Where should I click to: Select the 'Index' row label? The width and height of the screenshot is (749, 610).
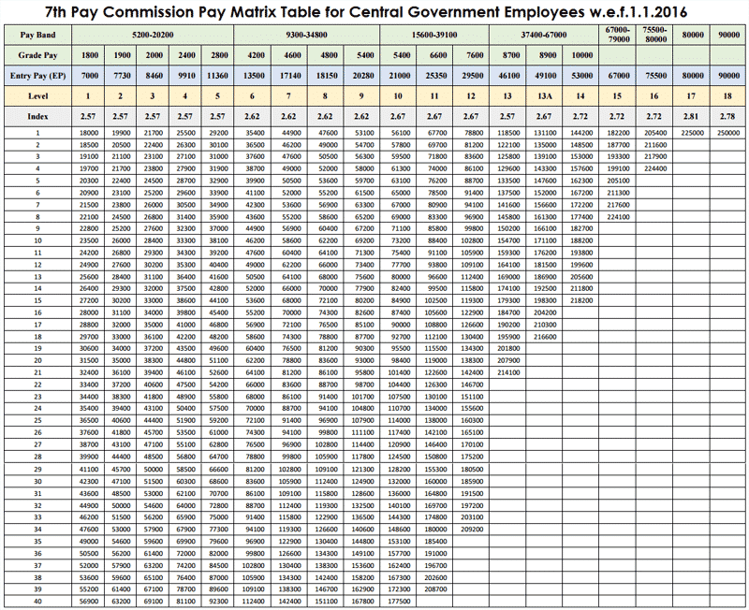point(37,116)
